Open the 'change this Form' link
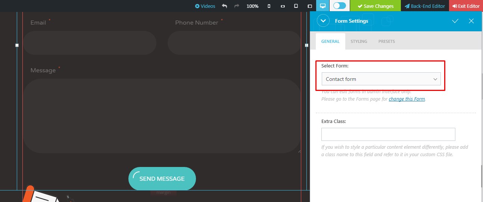The image size is (483, 202). pyautogui.click(x=406, y=99)
